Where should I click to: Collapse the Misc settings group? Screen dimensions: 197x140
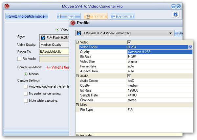[77, 105]
